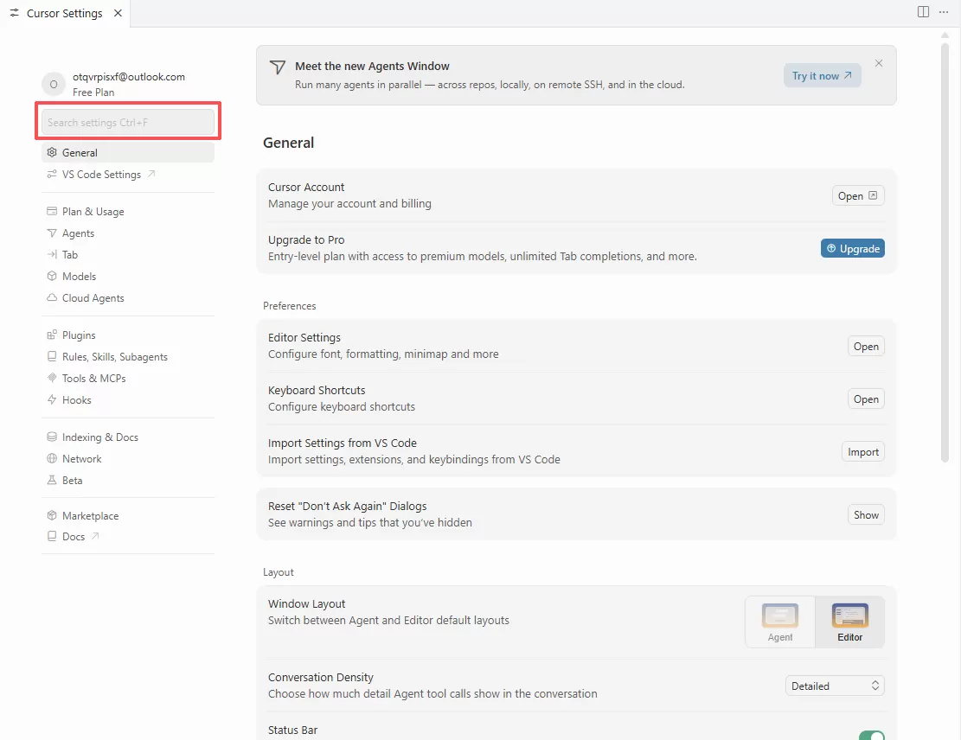Click the account avatar circle
Screen dimensions: 961x740
(x=54, y=85)
